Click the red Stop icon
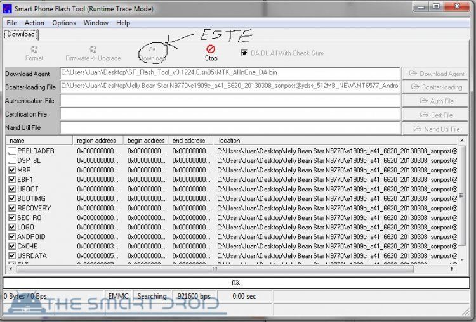The width and height of the screenshot is (476, 322). (211, 49)
